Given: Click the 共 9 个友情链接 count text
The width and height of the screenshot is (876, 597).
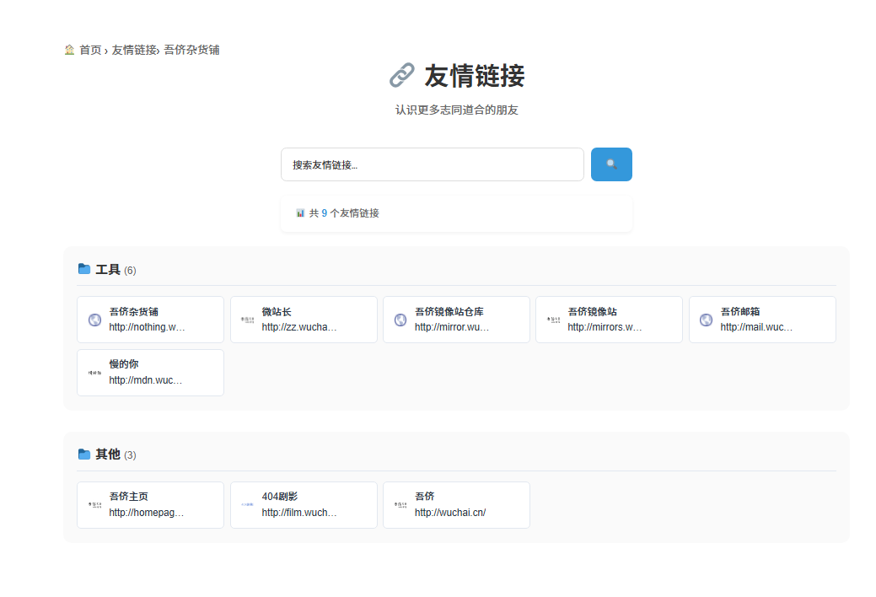Looking at the screenshot, I should tap(344, 213).
